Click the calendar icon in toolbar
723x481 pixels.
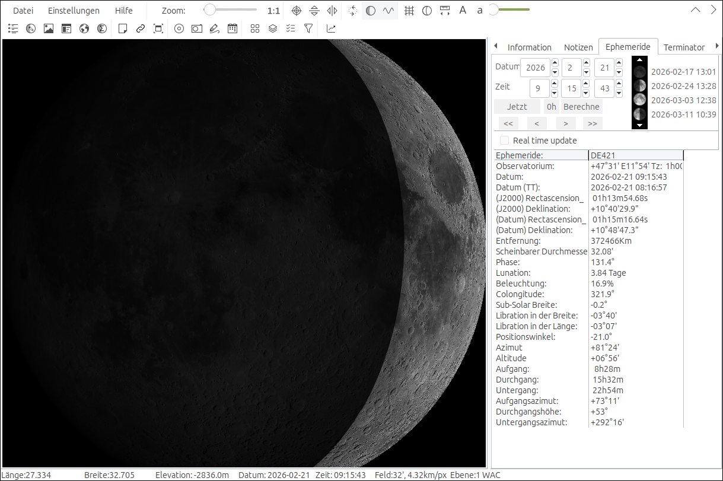point(232,28)
